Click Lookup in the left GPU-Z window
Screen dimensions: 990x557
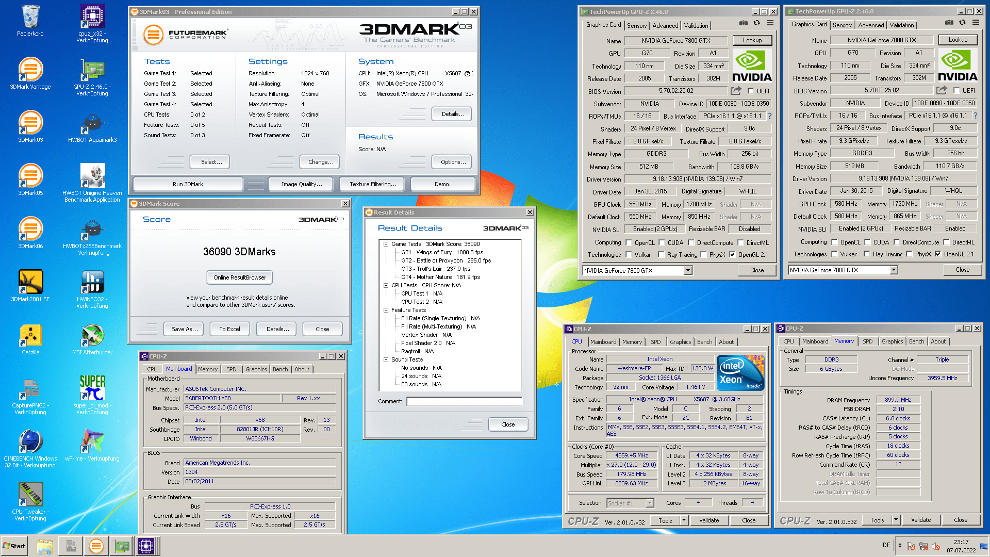click(752, 40)
